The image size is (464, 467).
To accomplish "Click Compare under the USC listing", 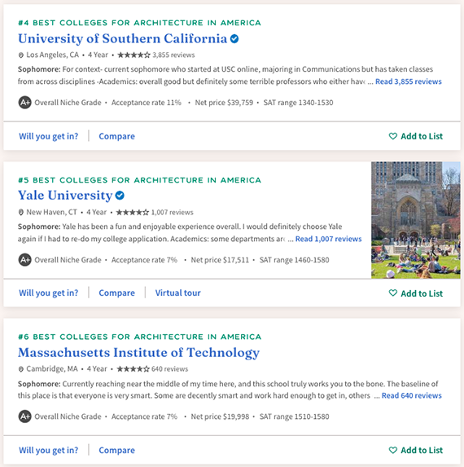I will pos(116,136).
